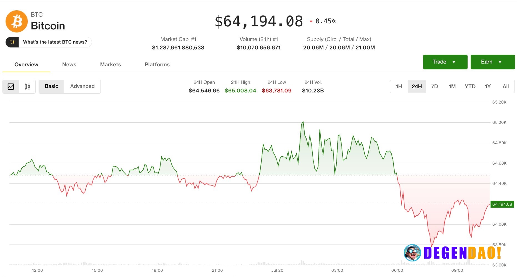Open the Earn dropdown button
Screen dimensions: 517x277
tap(493, 62)
